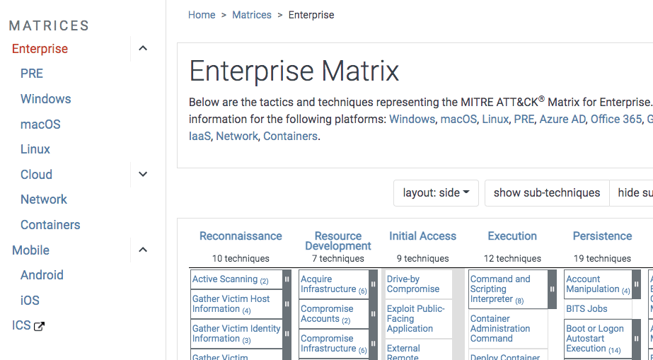The image size is (653, 360).
Task: Expand Command and Scripting Interpreter sub-techniques handle
Action: click(553, 289)
